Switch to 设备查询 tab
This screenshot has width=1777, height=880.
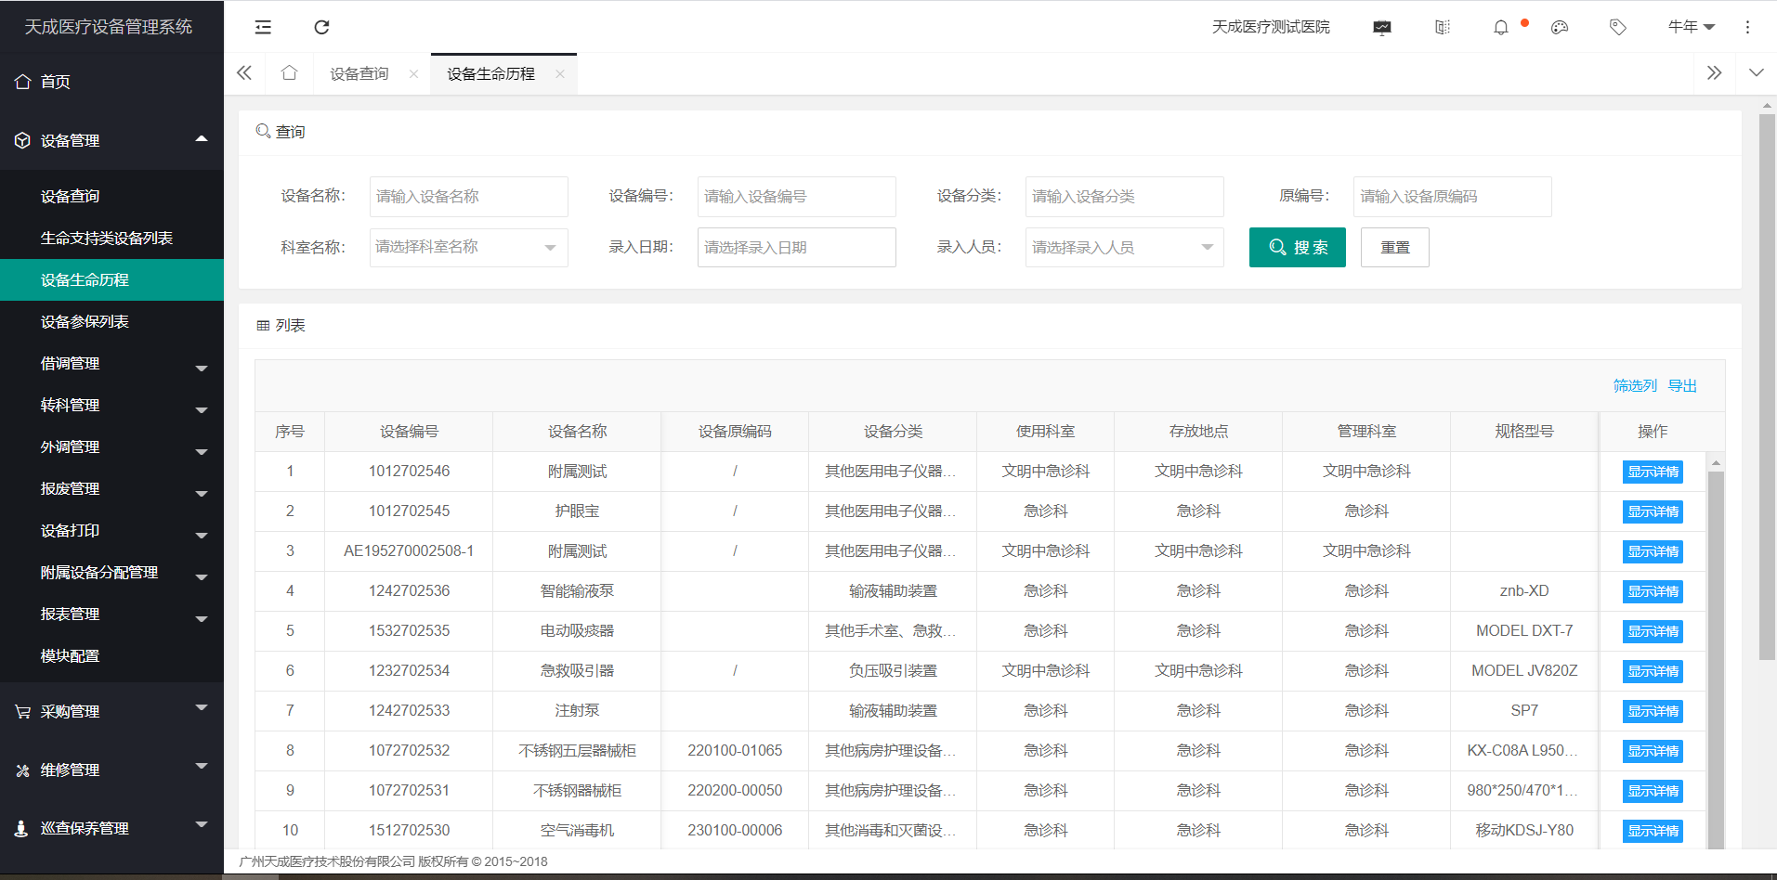click(x=359, y=74)
